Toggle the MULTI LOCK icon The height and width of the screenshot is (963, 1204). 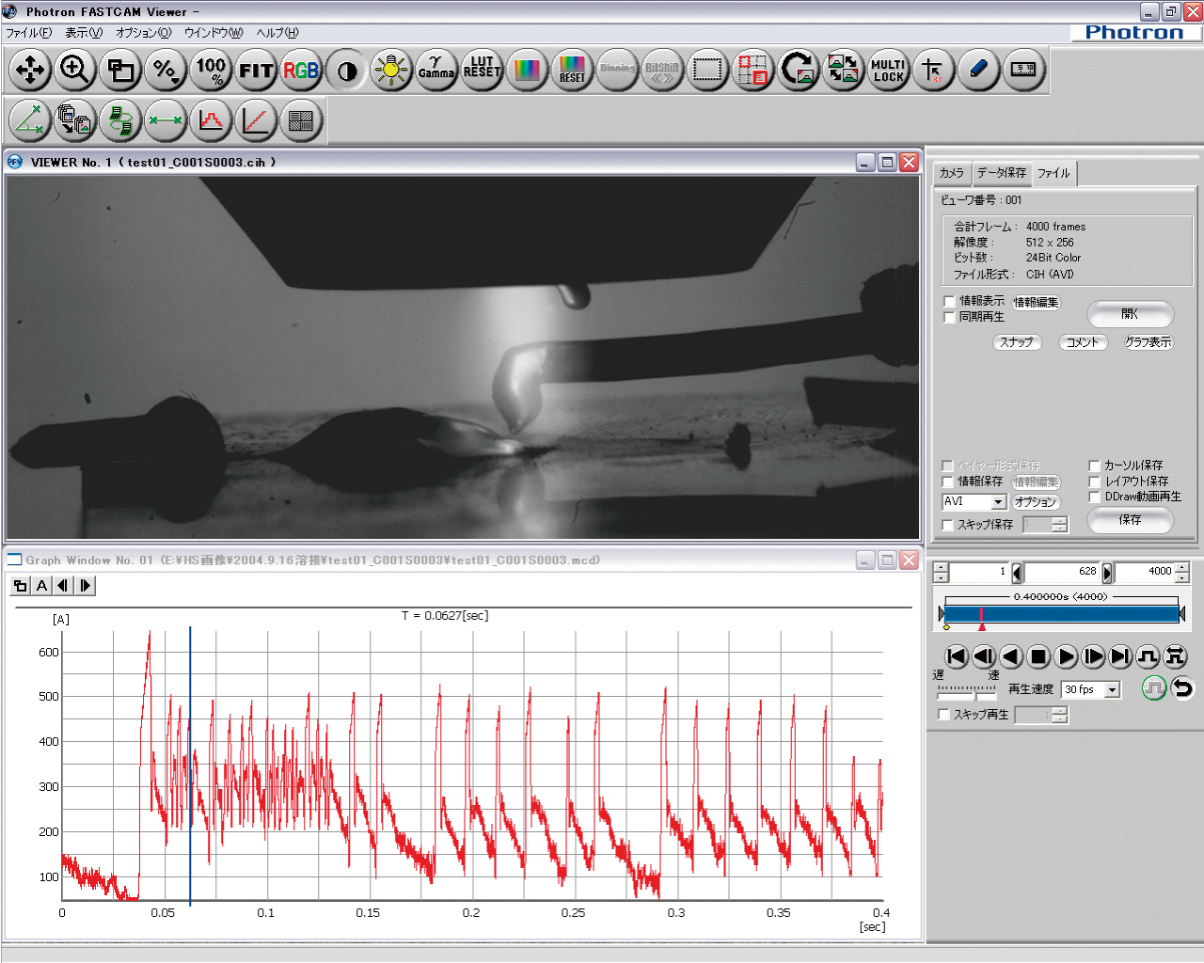(x=888, y=71)
